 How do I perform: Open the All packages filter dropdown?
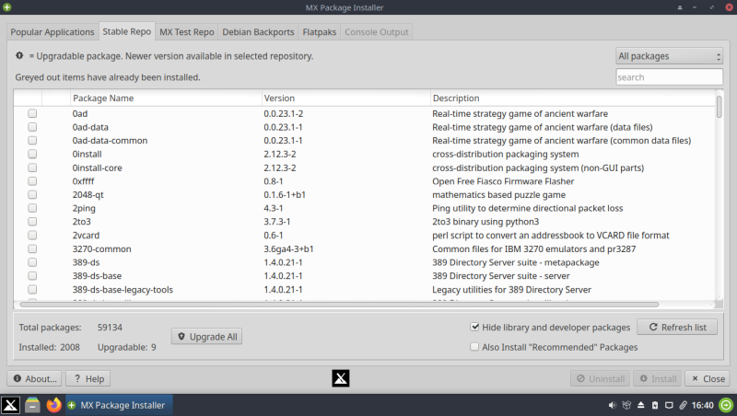669,56
